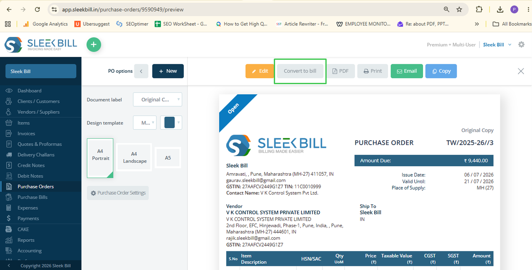The image size is (532, 270).
Task: Click vendor email rajik.sleekbill@gmail.com
Action: pyautogui.click(x=253, y=238)
